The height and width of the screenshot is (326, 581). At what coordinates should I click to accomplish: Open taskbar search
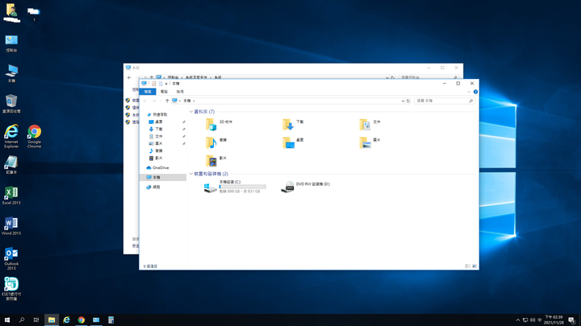point(22,320)
